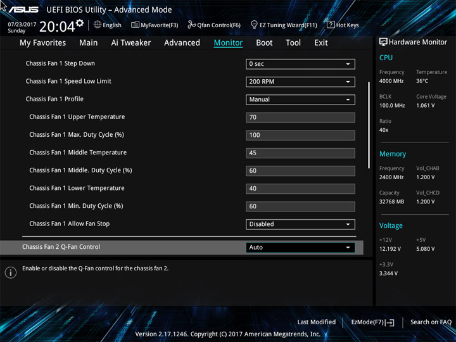Click the 5.080 V reading
Image resolution: width=456 pixels, height=342 pixels.
point(425,249)
